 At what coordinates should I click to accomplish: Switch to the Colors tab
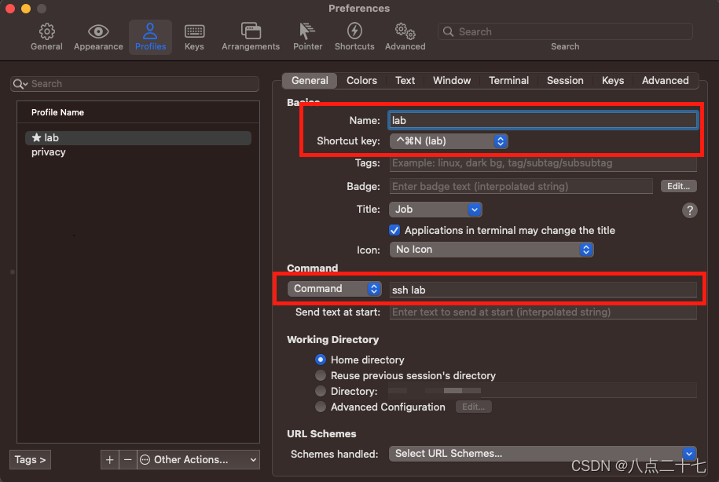click(361, 81)
